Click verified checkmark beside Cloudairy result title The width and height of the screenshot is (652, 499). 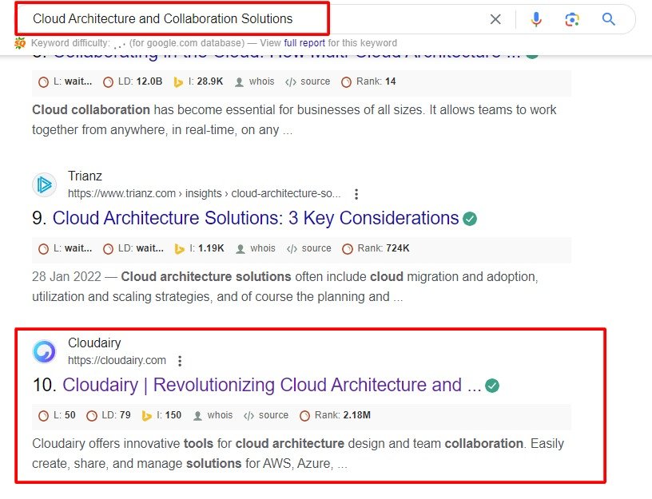(492, 386)
